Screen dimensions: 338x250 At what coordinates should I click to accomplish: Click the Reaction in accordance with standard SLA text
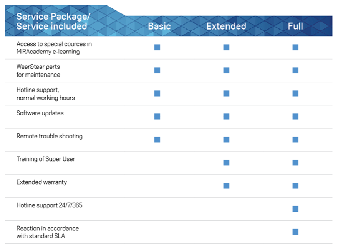(x=48, y=232)
